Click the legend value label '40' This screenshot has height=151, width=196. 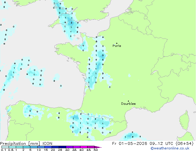(81, 150)
